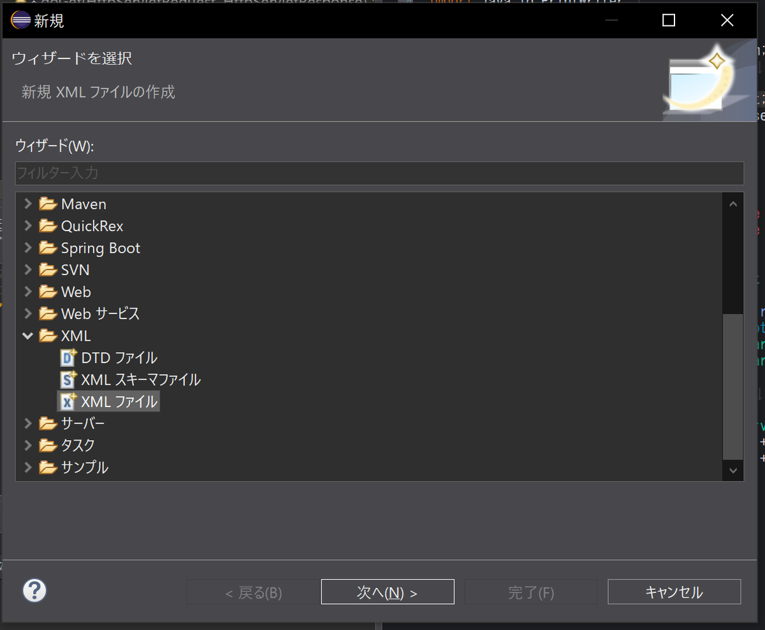Expand the Maven category
The height and width of the screenshot is (630, 765).
(x=27, y=204)
